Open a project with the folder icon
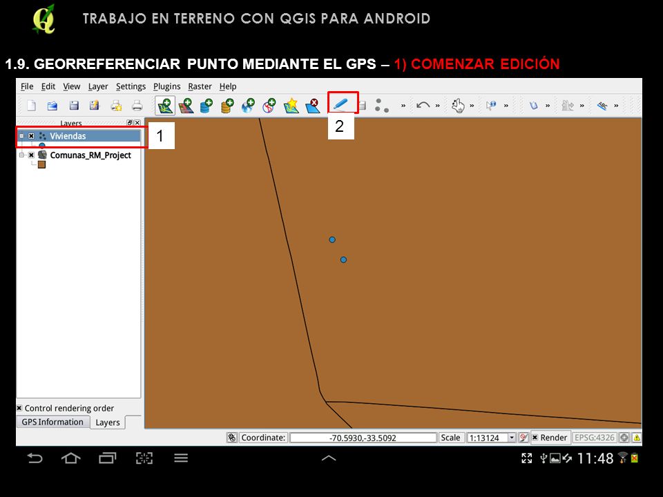This screenshot has height=497, width=663. point(52,105)
